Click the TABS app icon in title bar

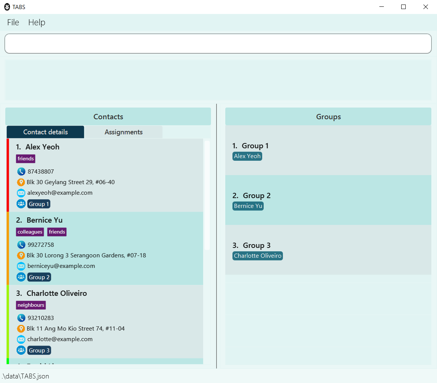pos(7,7)
